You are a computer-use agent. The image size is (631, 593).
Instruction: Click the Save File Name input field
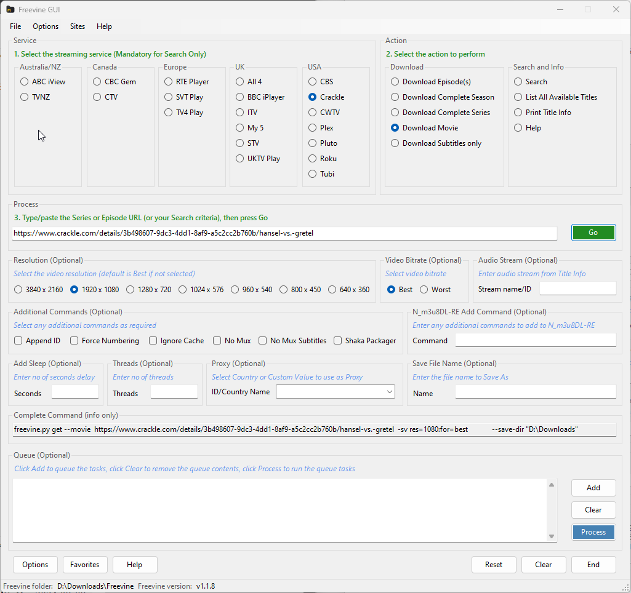pyautogui.click(x=535, y=392)
